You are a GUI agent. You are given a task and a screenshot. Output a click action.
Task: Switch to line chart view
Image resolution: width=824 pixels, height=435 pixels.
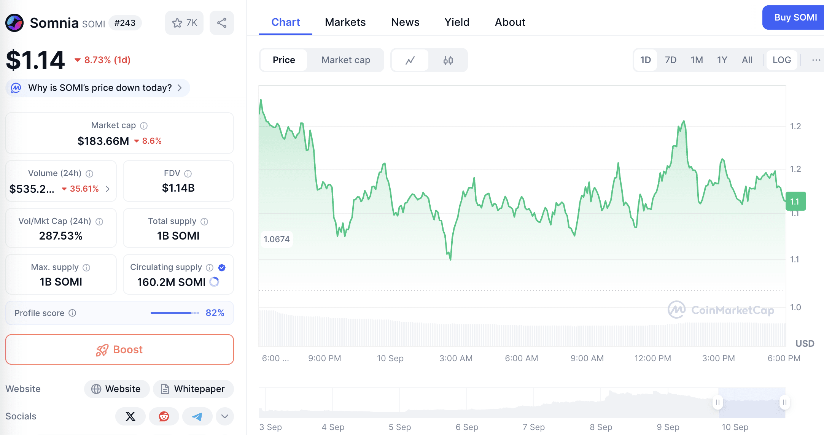pyautogui.click(x=410, y=60)
